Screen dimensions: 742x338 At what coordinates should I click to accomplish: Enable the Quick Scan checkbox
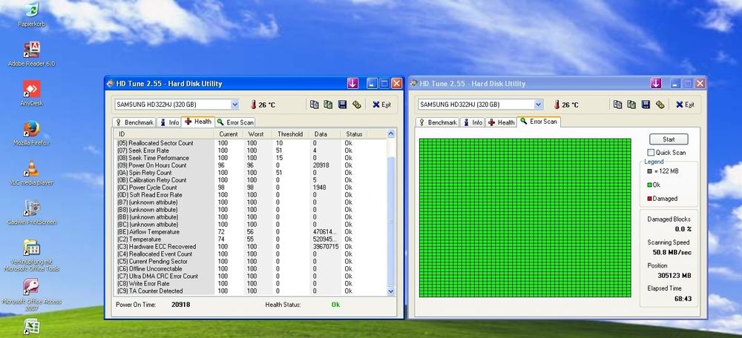(651, 152)
